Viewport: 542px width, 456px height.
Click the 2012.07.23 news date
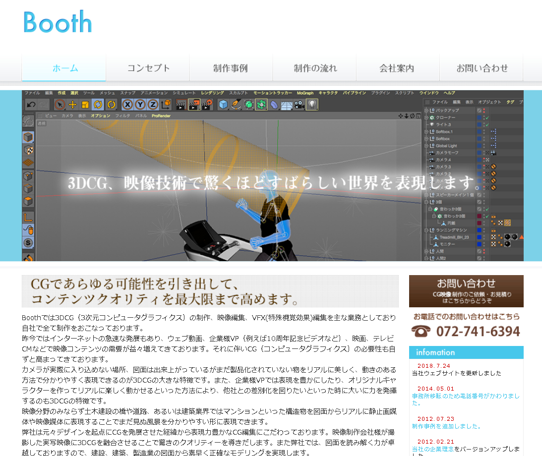[435, 419]
